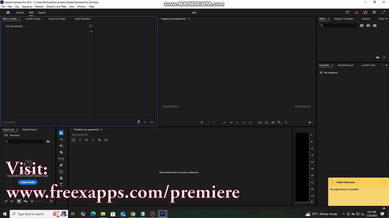This screenshot has height=218, width=389.
Task: Switch Project panel to List View
Action: [x=12, y=201]
